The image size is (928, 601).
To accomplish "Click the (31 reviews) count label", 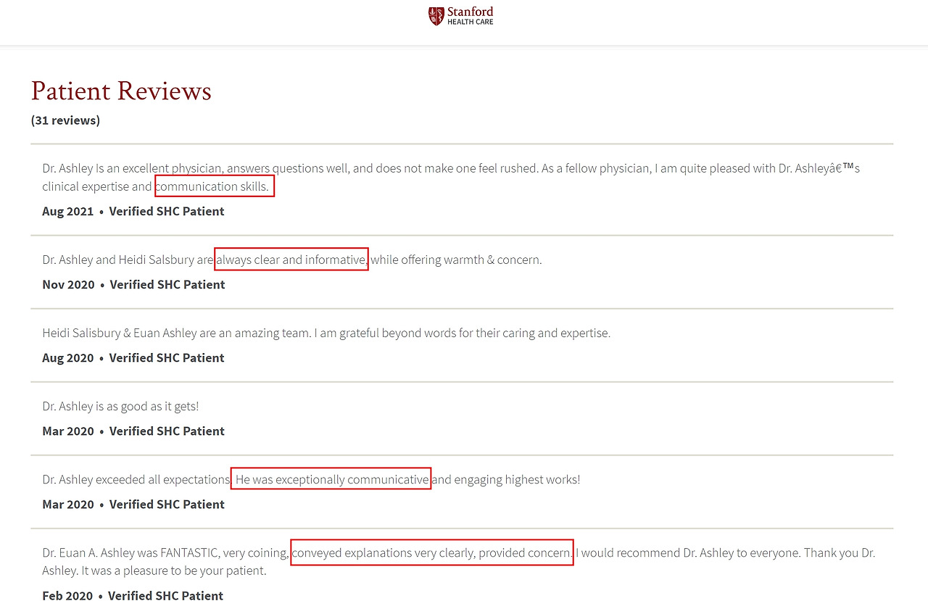I will click(65, 120).
